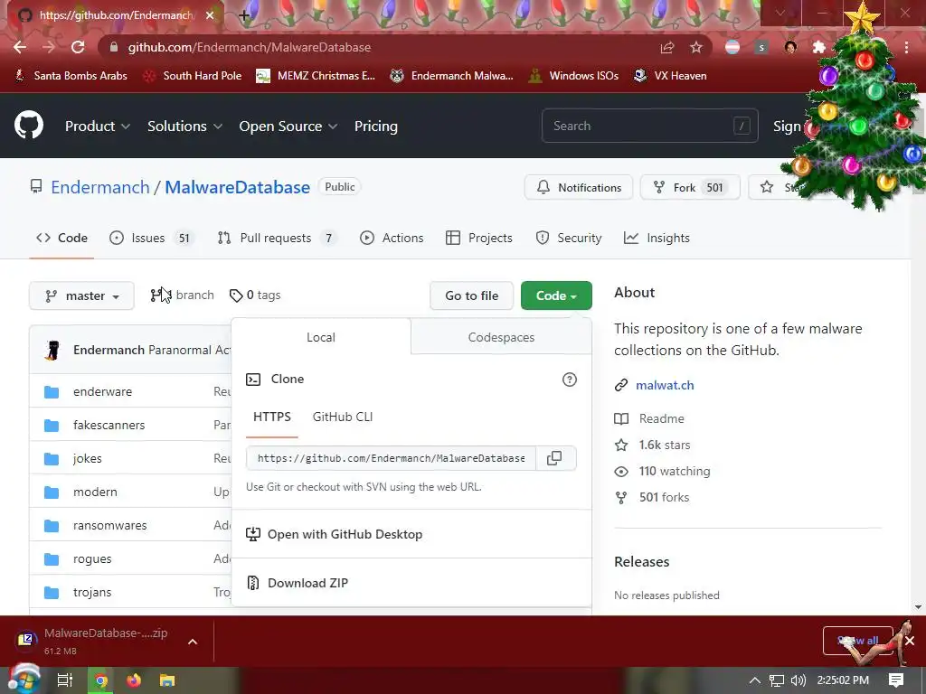Open Firefox from the taskbar

click(134, 680)
